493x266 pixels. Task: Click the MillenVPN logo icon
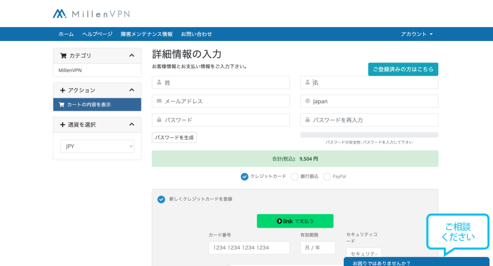[60, 13]
